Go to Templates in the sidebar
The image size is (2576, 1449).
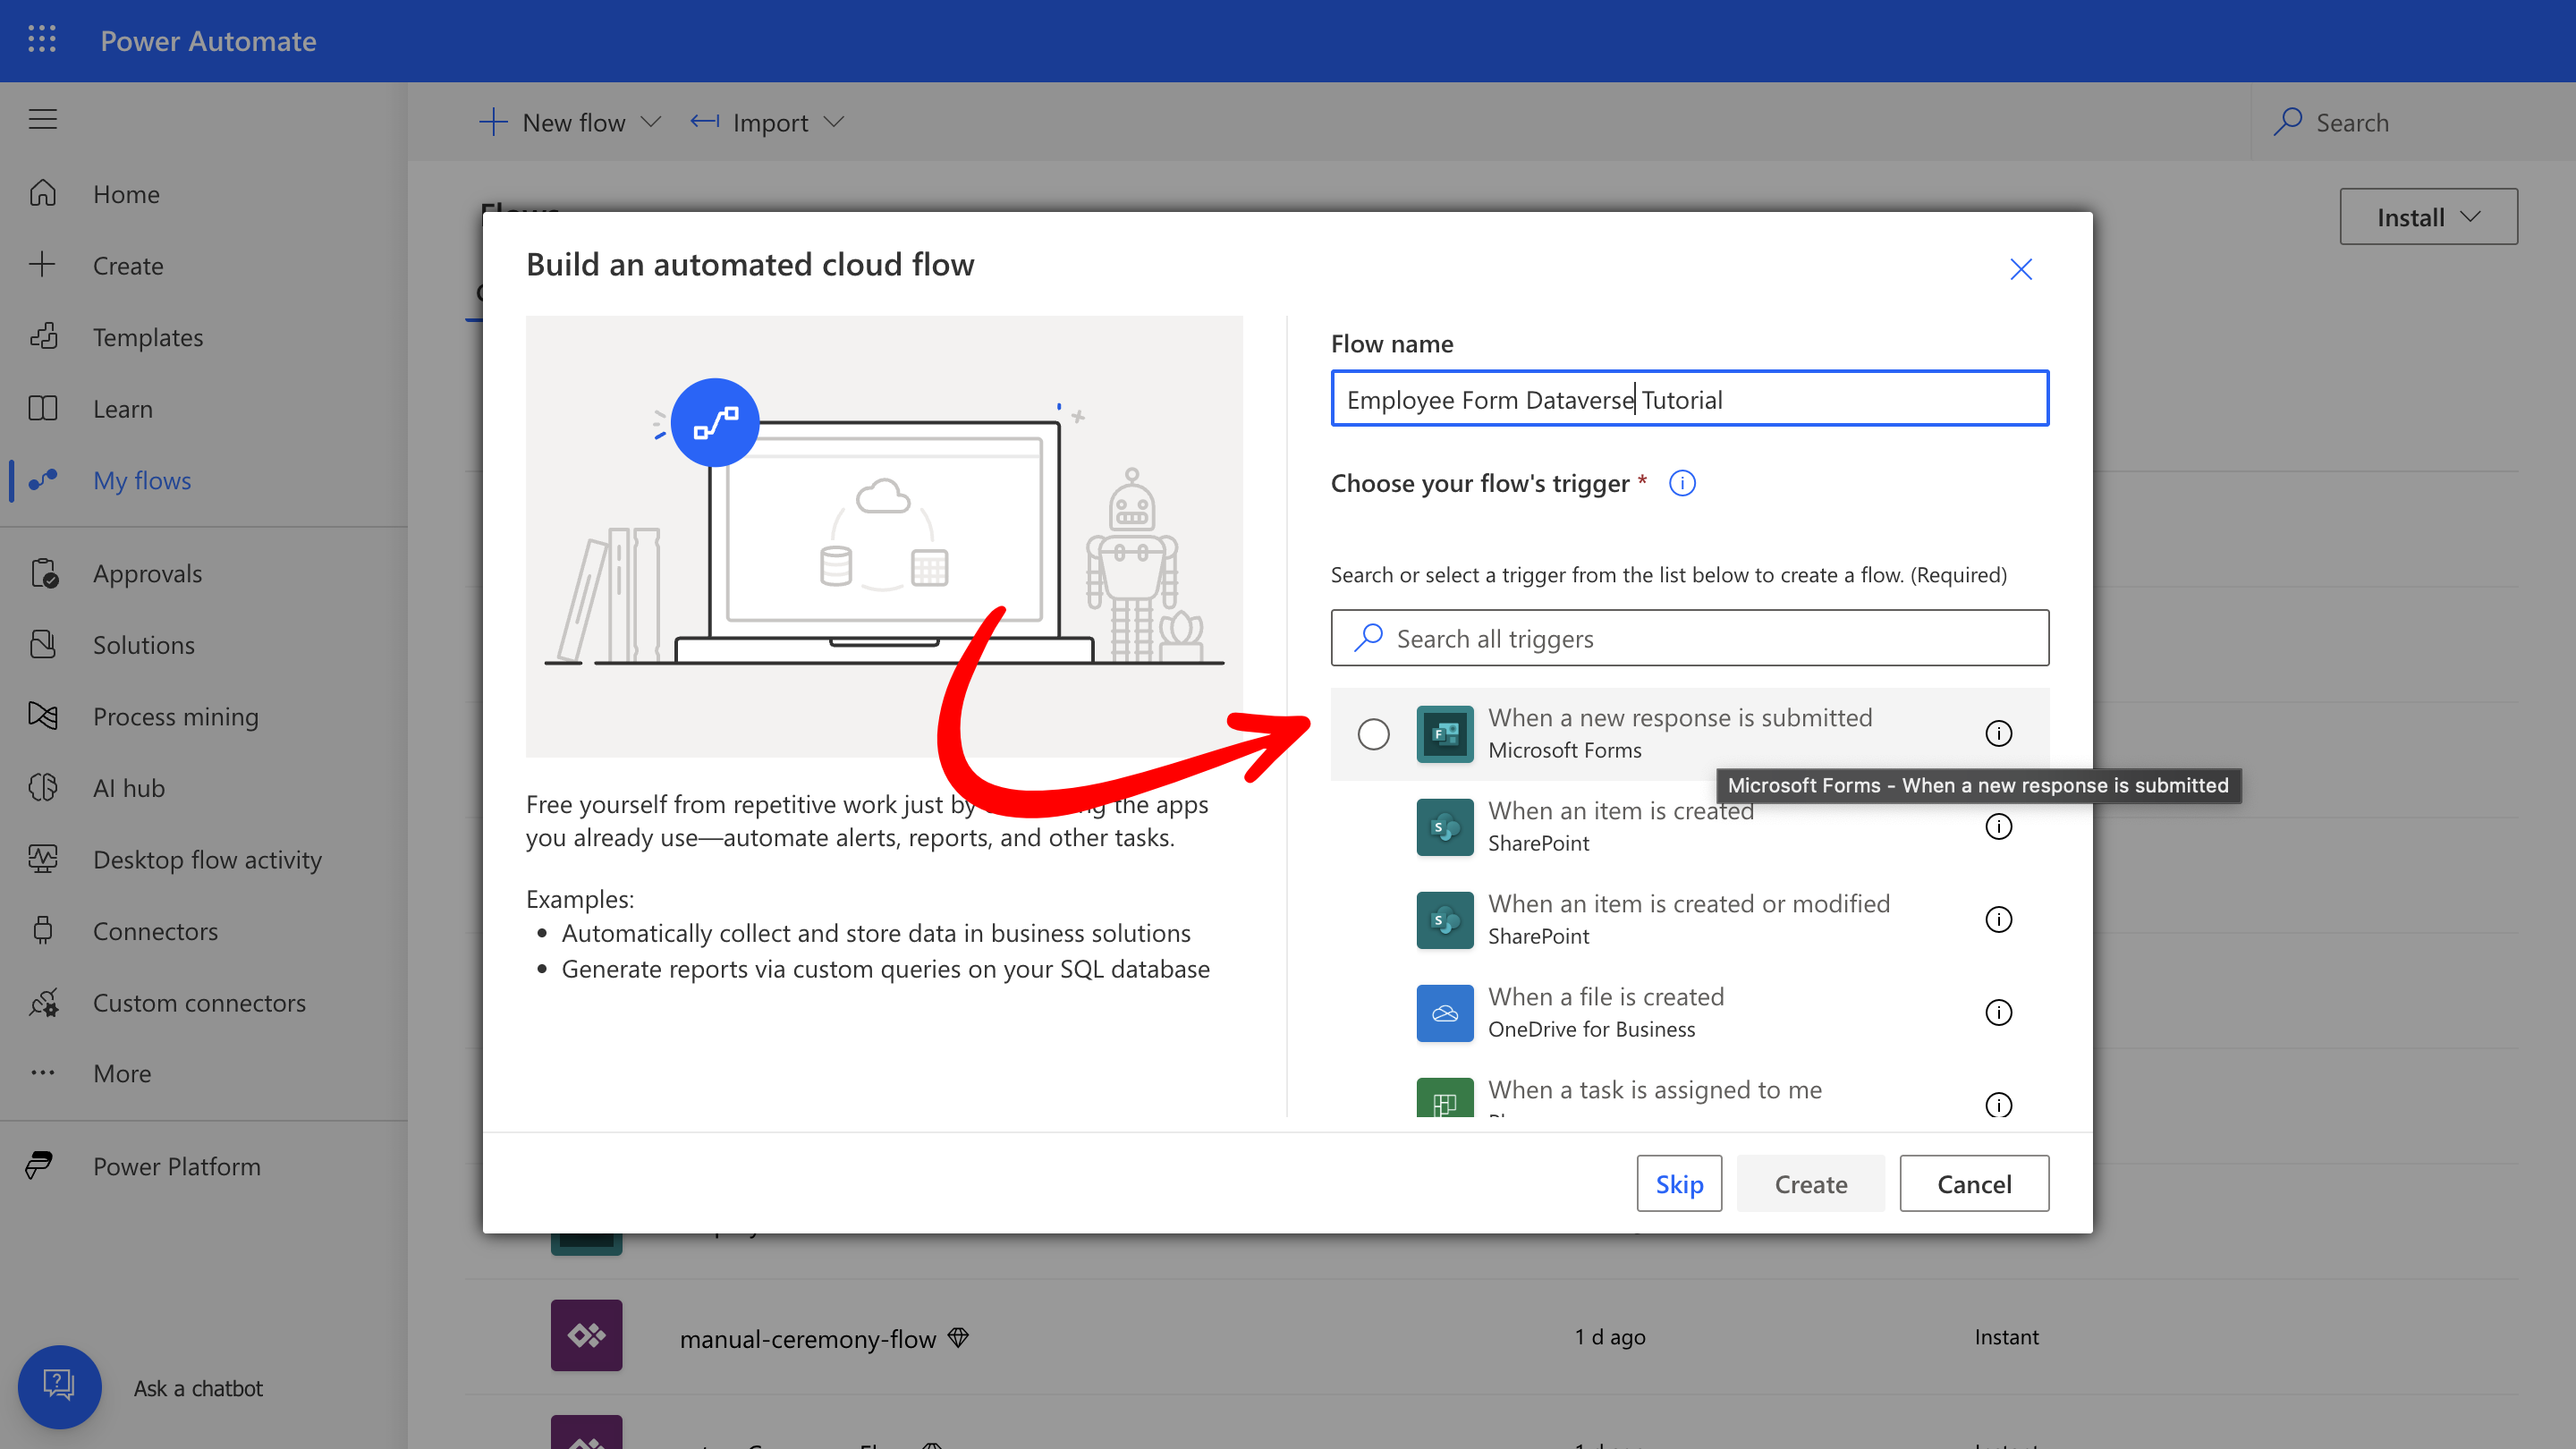[x=147, y=337]
